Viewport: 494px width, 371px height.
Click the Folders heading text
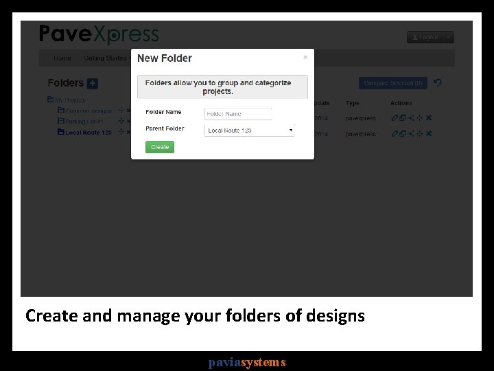[66, 83]
